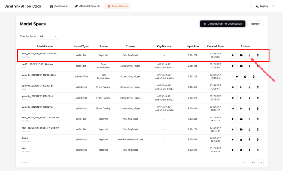Viewport: 283px width, 171px height.
Task: Switch to the Dashboard tab
Action: 59,6
